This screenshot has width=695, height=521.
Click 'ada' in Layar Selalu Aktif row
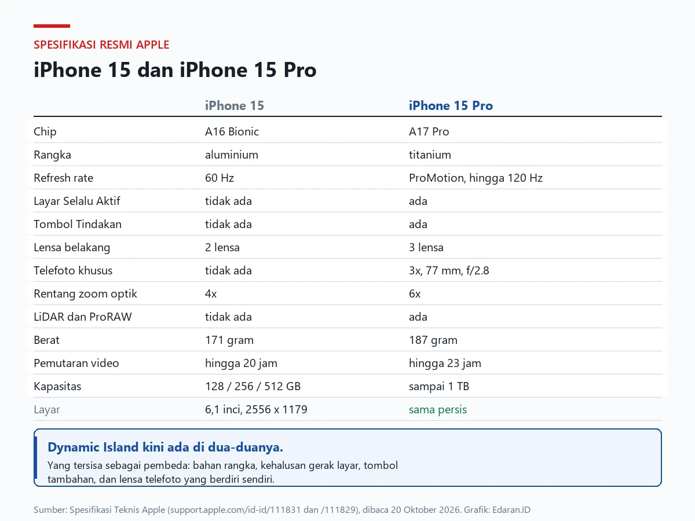pos(418,201)
